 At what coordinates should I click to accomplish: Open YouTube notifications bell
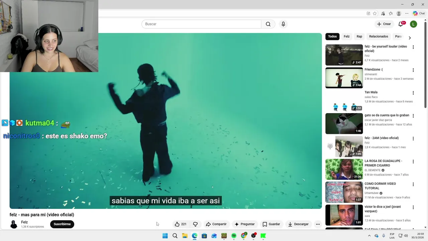[401, 24]
